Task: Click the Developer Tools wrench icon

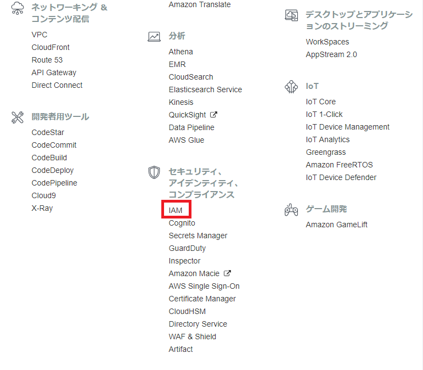Action: click(18, 117)
